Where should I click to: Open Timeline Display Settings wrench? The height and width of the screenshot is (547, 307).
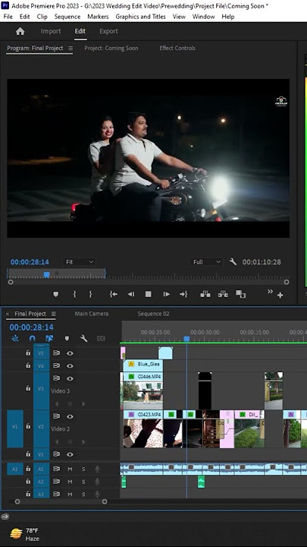click(x=84, y=338)
